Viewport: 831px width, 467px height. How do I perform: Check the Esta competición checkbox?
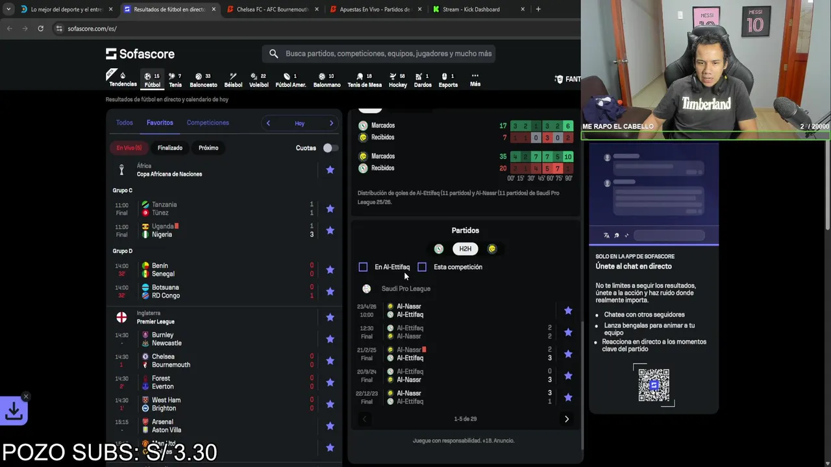(x=422, y=267)
